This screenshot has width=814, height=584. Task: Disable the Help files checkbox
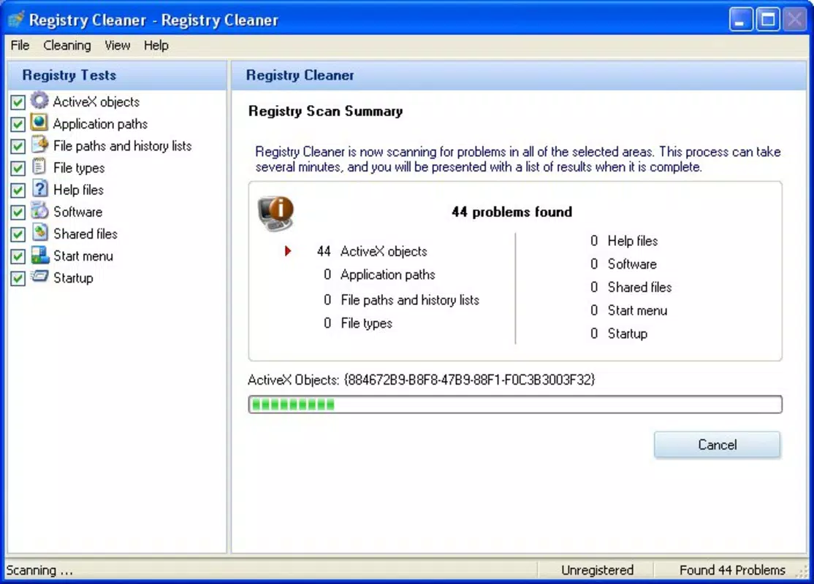(18, 191)
